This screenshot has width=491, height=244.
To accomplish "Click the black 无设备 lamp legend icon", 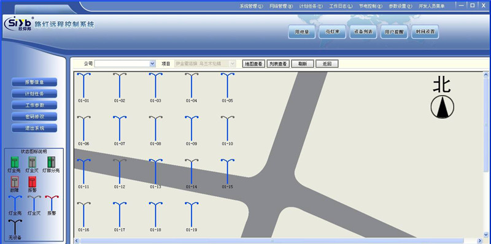I will pyautogui.click(x=15, y=227).
